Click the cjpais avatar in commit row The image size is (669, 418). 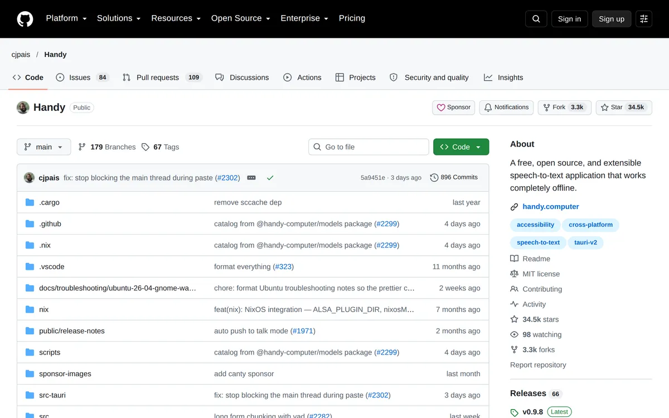(x=30, y=178)
